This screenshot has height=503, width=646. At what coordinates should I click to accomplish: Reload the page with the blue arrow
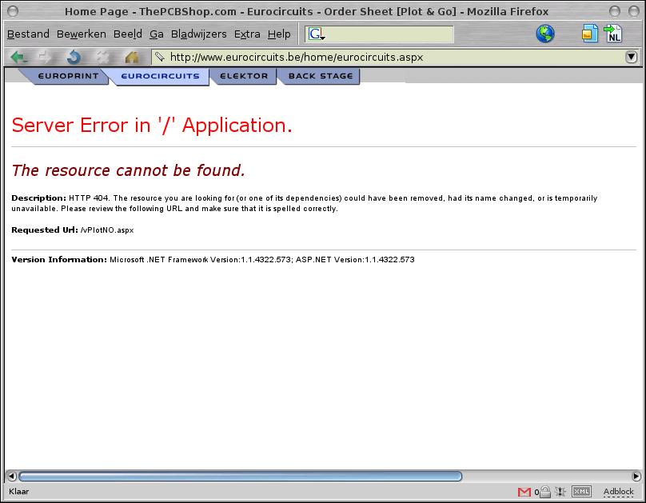[x=74, y=58]
